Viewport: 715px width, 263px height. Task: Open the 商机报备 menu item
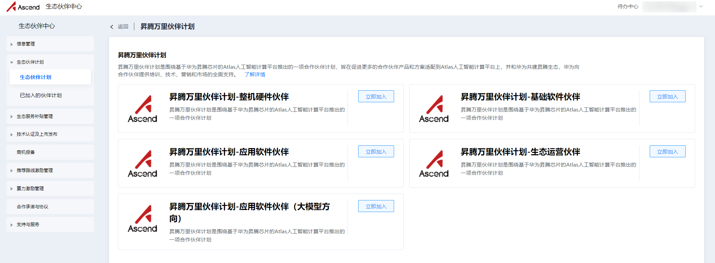(50, 152)
